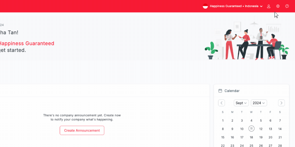Choose date 15 in the calendar

223,137
